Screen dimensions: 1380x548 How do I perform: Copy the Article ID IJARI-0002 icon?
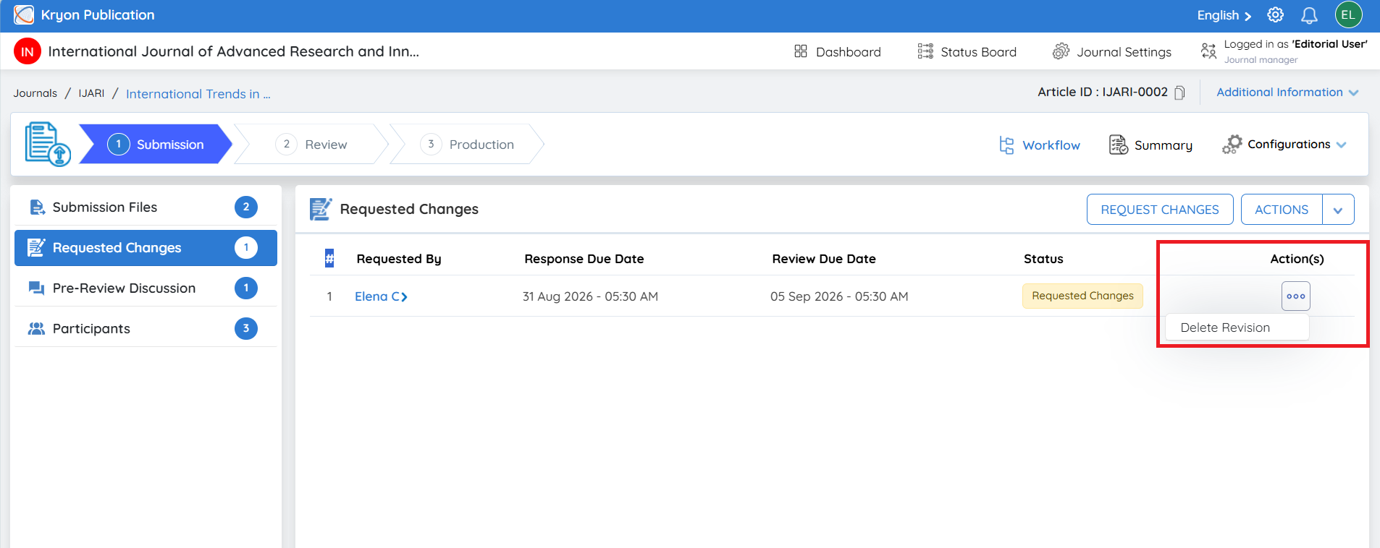coord(1179,93)
